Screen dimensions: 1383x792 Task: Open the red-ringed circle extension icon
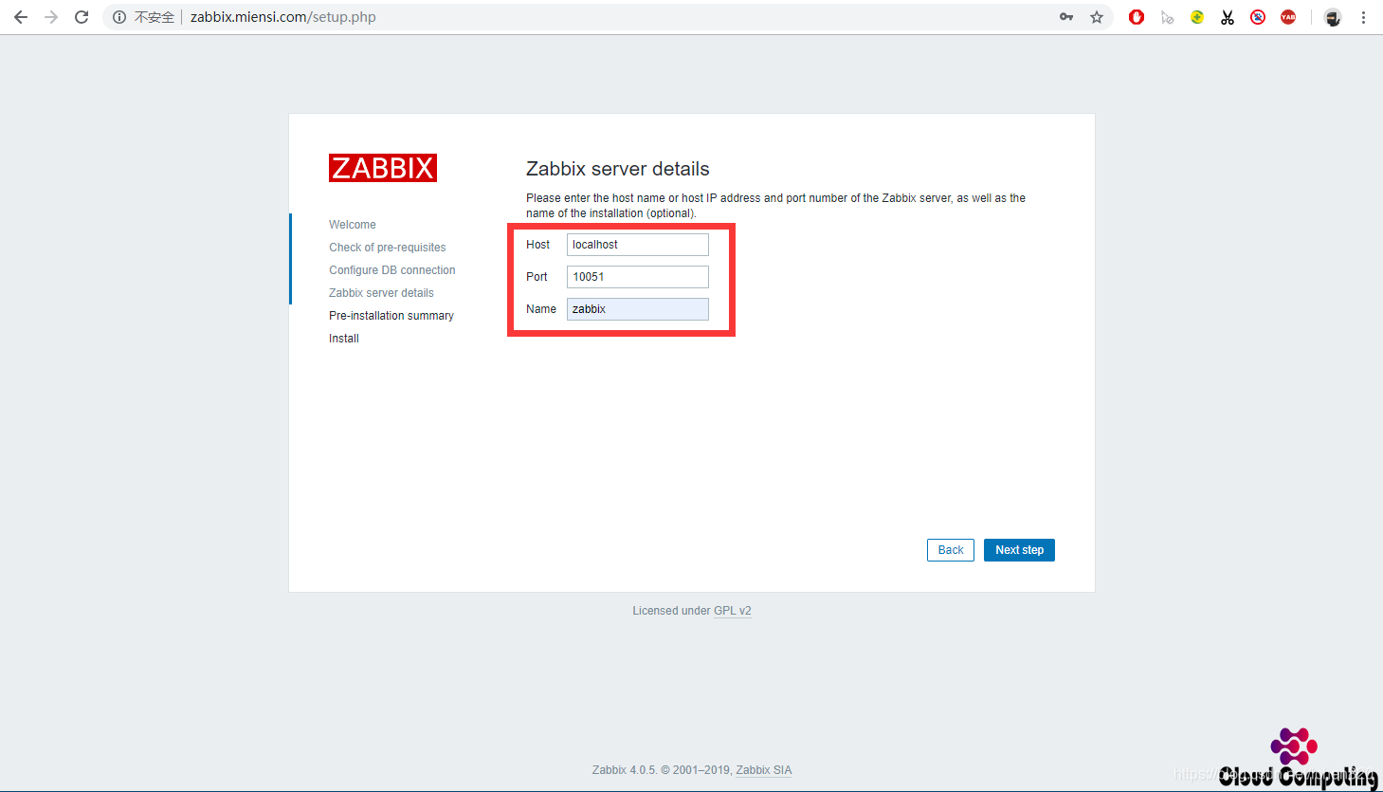[x=1258, y=17]
